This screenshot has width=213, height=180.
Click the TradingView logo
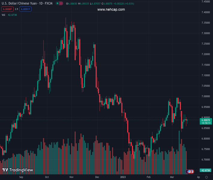18,170
